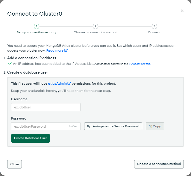This screenshot has height=176, width=191.
Task: Click the key icon for password autogeneration
Action: pos(88,126)
